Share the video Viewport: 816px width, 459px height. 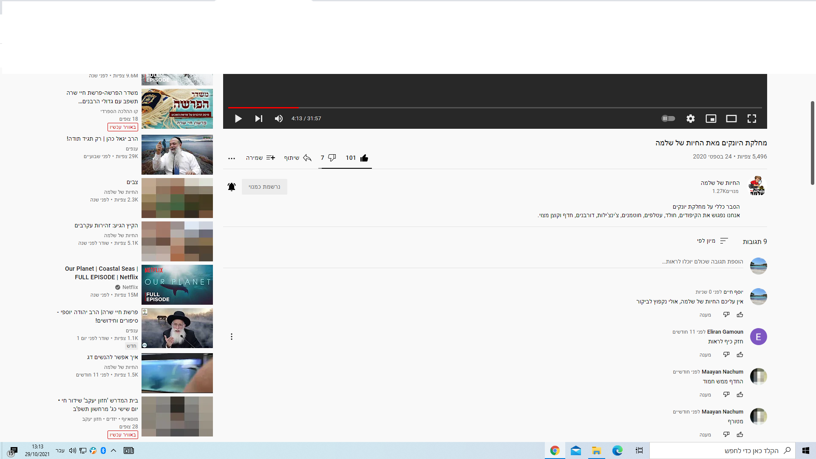[x=298, y=158]
